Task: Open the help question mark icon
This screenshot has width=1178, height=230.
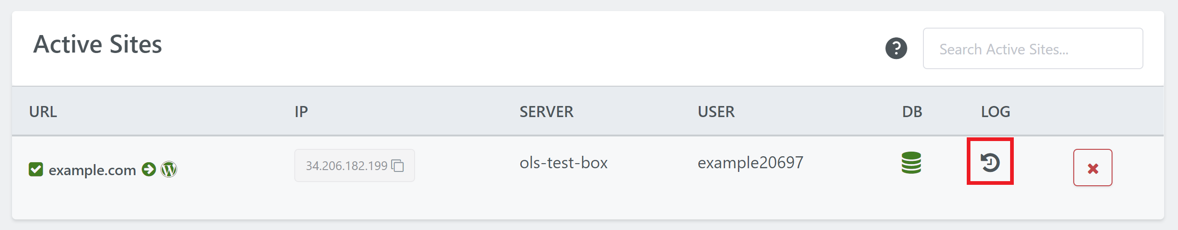Action: pos(896,48)
